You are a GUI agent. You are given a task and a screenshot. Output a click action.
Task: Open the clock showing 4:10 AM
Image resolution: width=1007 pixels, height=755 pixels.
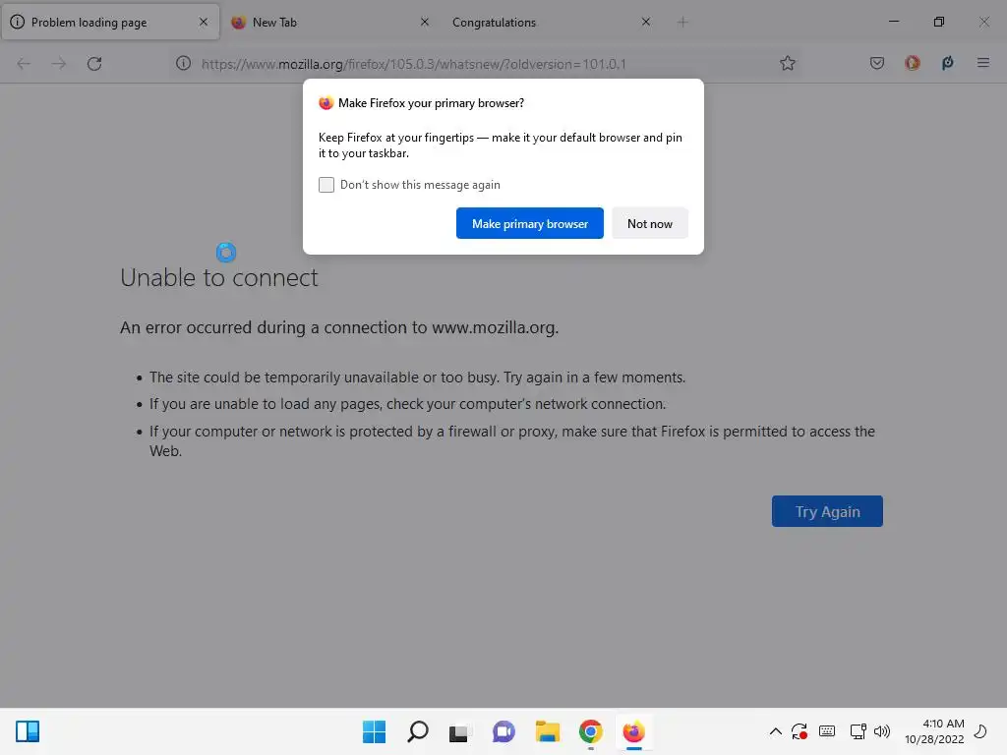[x=934, y=731]
